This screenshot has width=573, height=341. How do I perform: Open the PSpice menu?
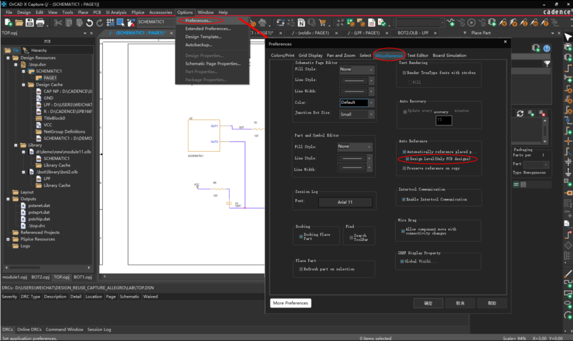(x=137, y=12)
